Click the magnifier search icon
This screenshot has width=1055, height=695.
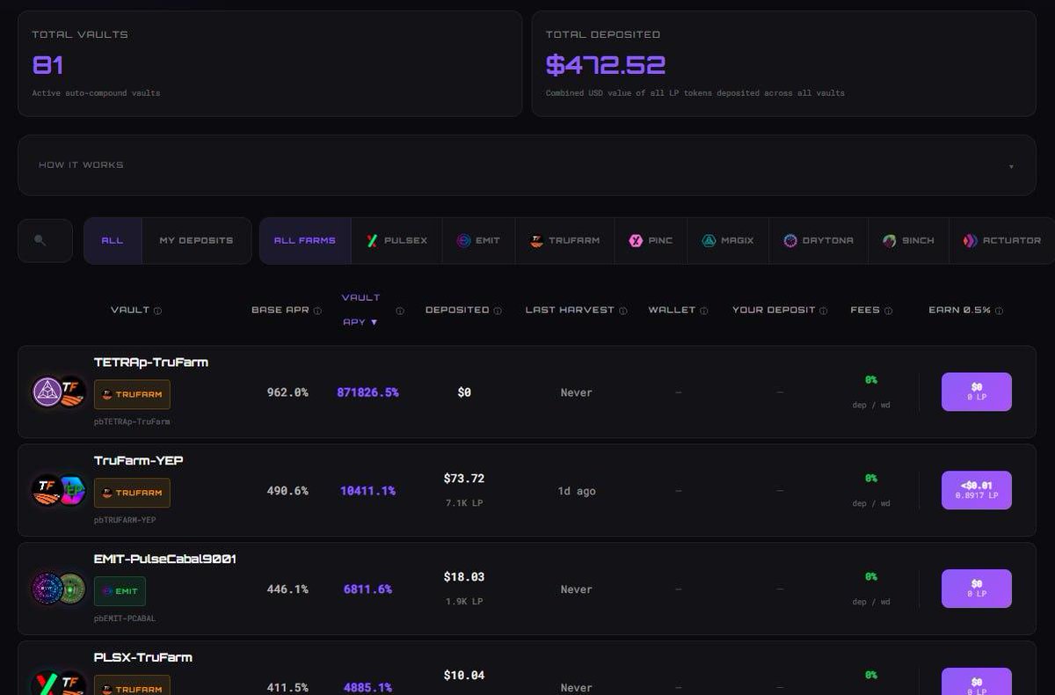coord(40,240)
